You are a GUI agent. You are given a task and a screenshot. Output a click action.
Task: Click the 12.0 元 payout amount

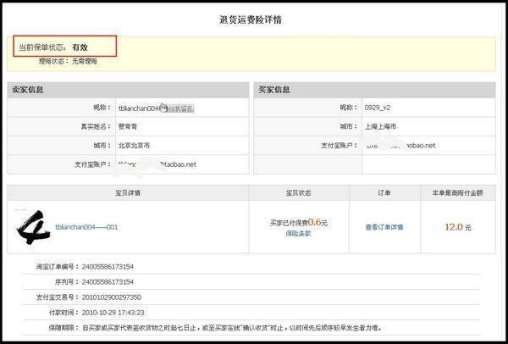(x=458, y=227)
